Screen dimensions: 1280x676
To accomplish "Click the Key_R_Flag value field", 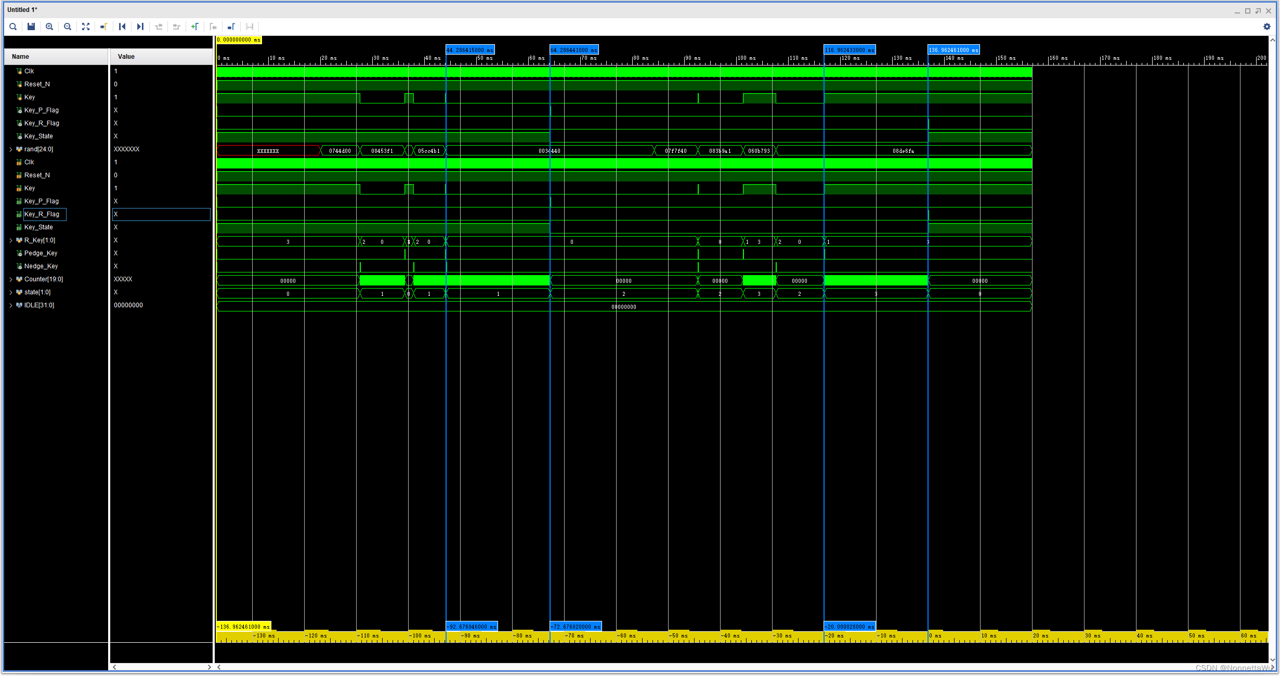I will (161, 214).
